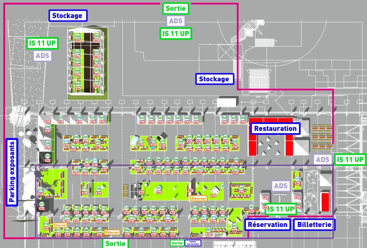Viewport: 367px width, 248px height.
Task: Select booth 250 marker
Action: [x=243, y=118]
